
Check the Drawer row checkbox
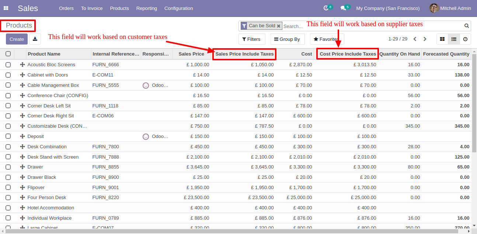[8, 167]
